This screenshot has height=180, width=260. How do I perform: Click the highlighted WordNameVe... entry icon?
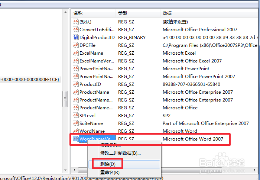[76, 139]
